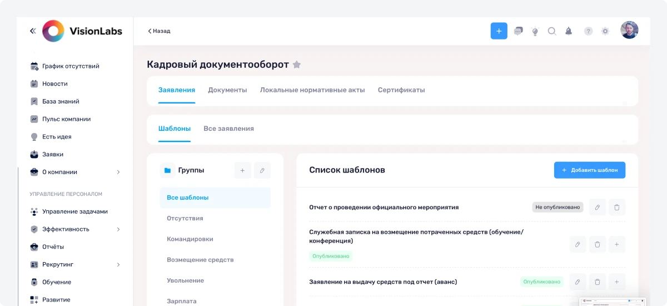Open База знаний in sidebar
This screenshot has height=306, width=667.
pyautogui.click(x=61, y=101)
